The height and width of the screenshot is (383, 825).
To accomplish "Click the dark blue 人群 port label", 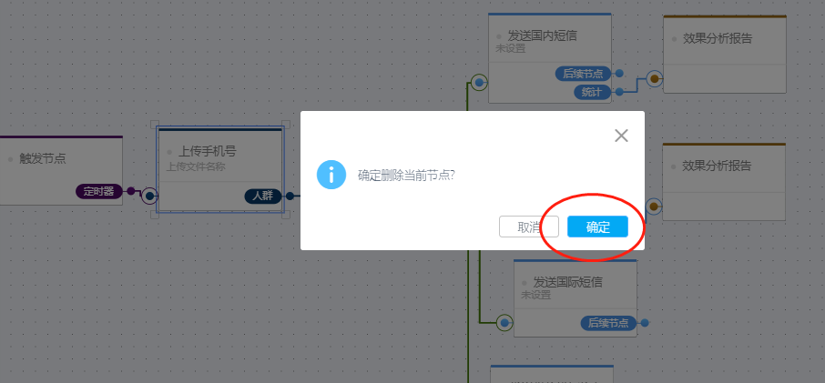I will [263, 196].
